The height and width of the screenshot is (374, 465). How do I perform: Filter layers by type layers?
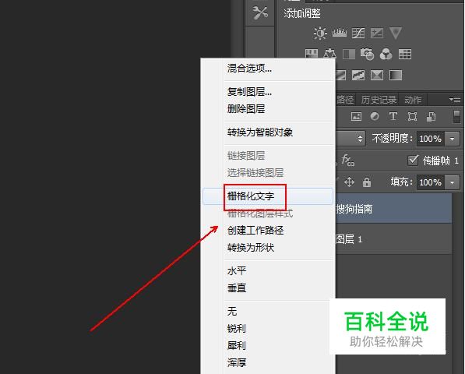click(393, 116)
